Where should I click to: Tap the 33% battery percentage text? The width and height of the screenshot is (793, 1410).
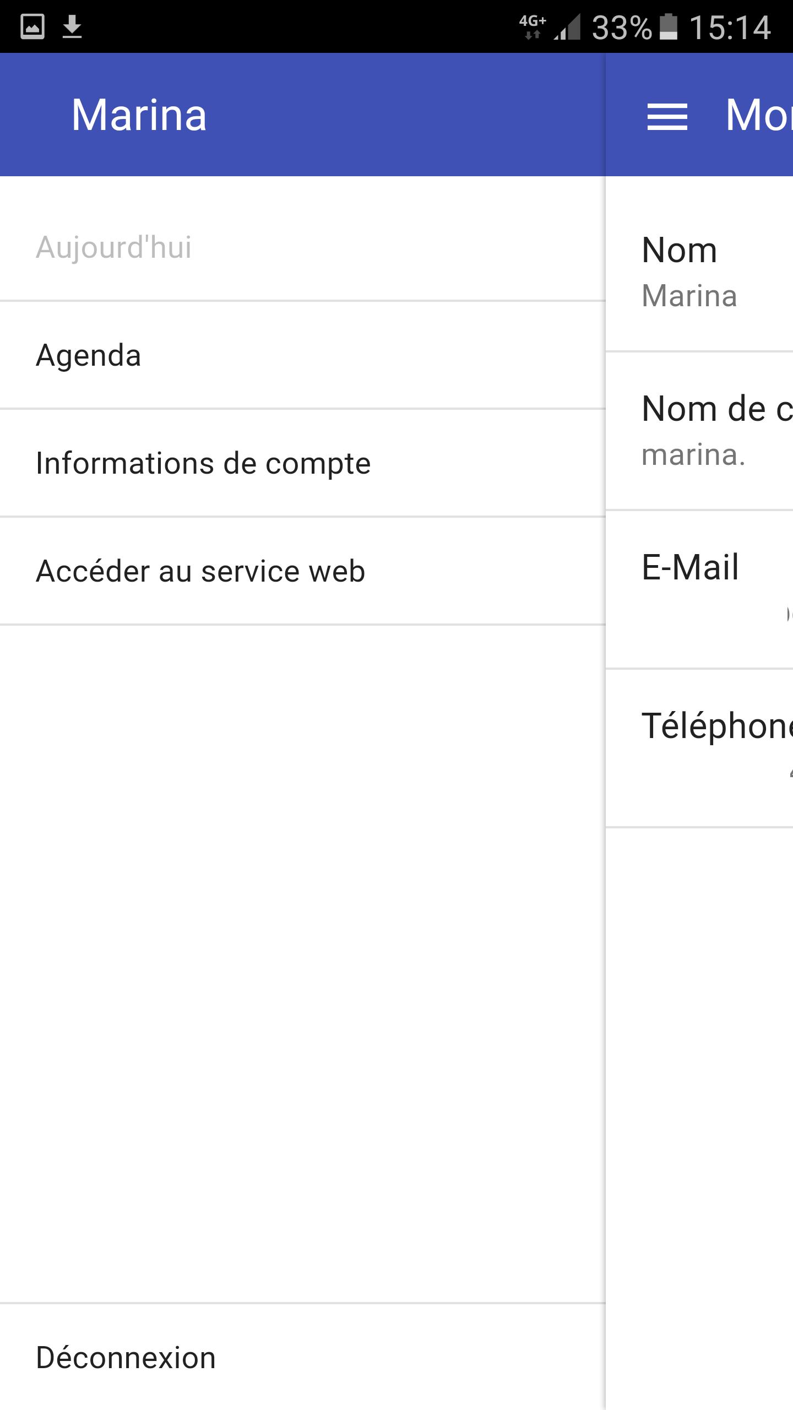pos(621,28)
